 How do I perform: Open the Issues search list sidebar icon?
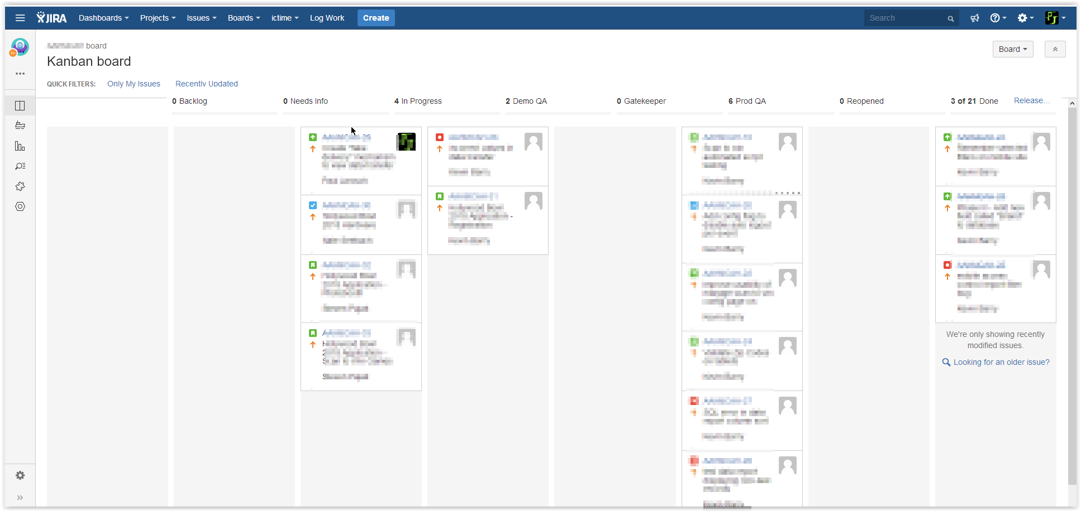(20, 166)
